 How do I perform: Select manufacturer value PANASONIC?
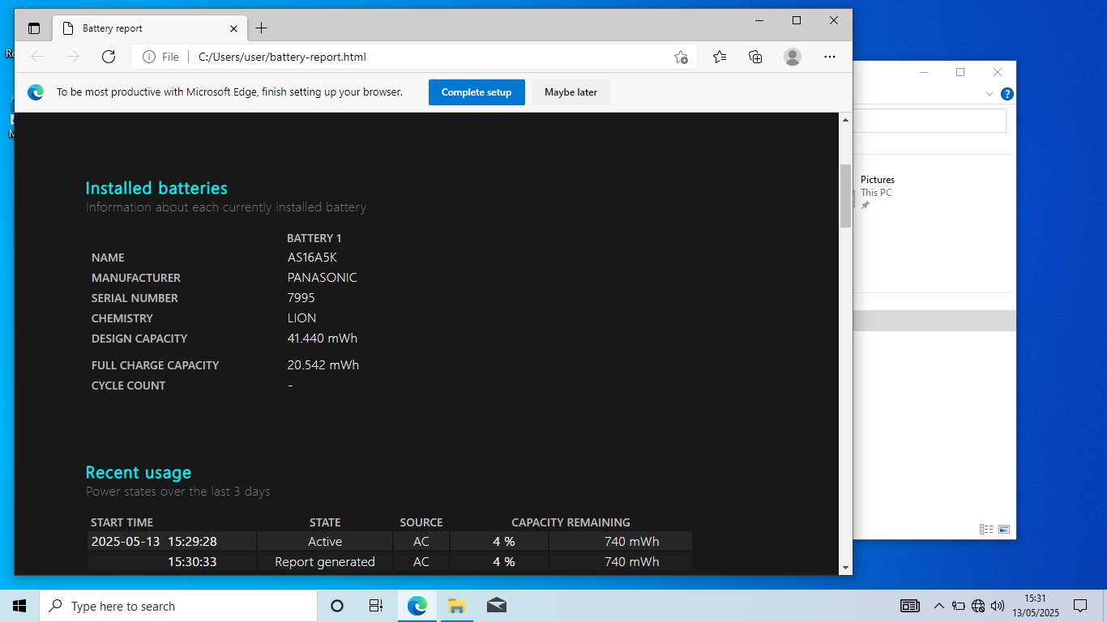point(322,278)
